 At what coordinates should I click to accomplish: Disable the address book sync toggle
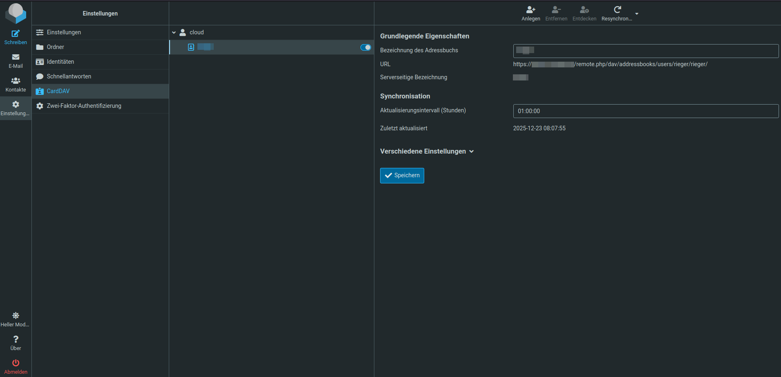click(x=365, y=47)
